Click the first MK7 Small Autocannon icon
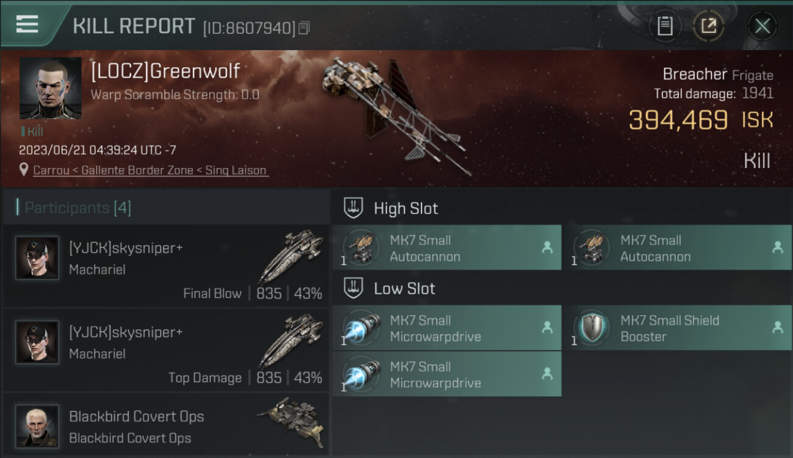Image resolution: width=793 pixels, height=458 pixels. (361, 248)
